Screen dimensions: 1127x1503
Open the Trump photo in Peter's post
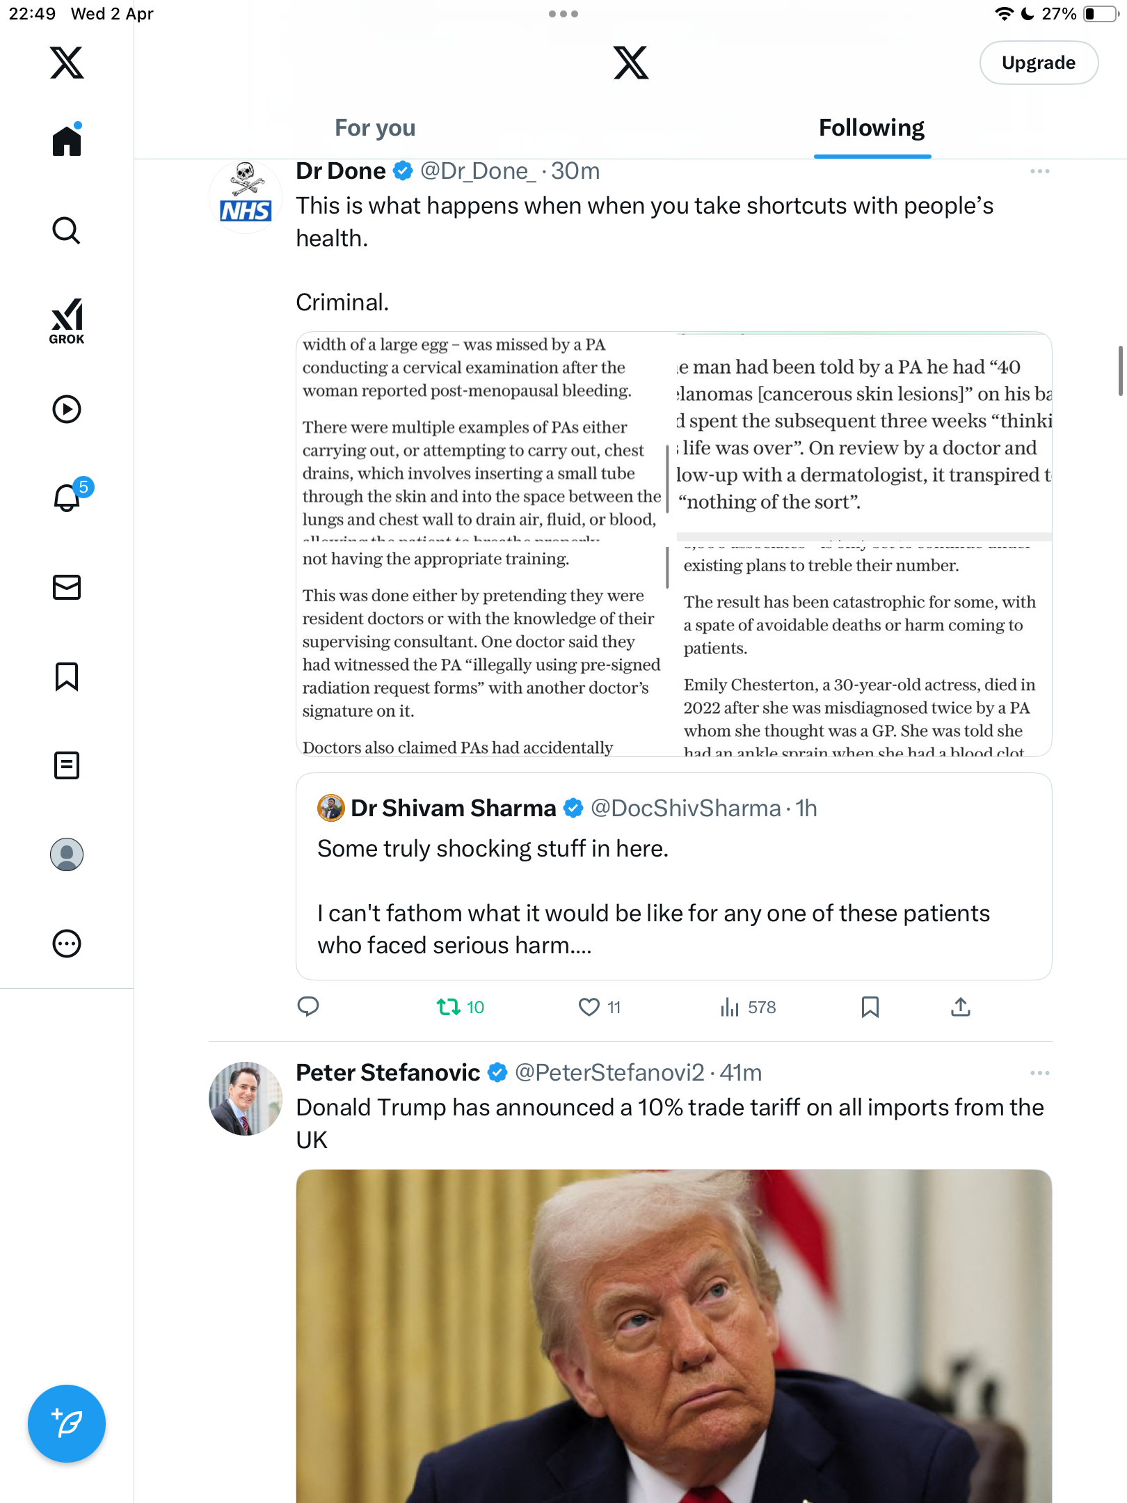tap(673, 1336)
